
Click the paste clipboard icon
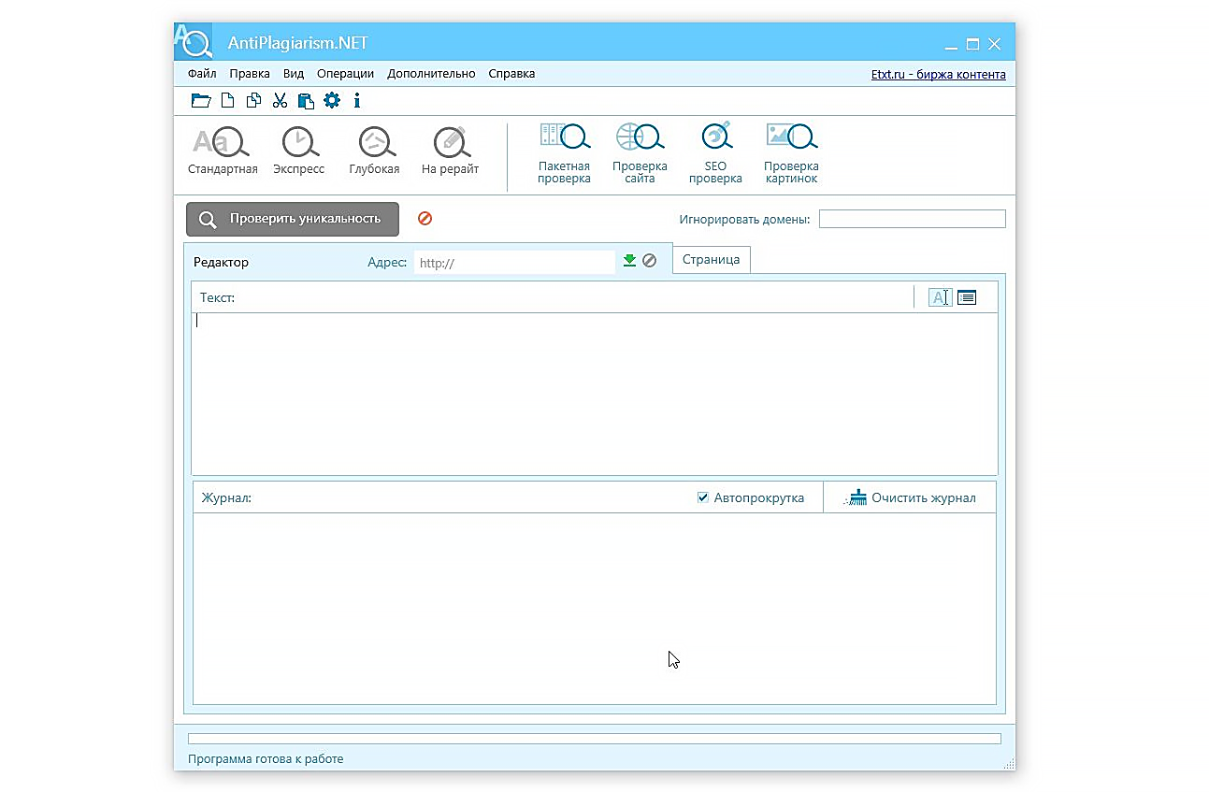(x=306, y=101)
